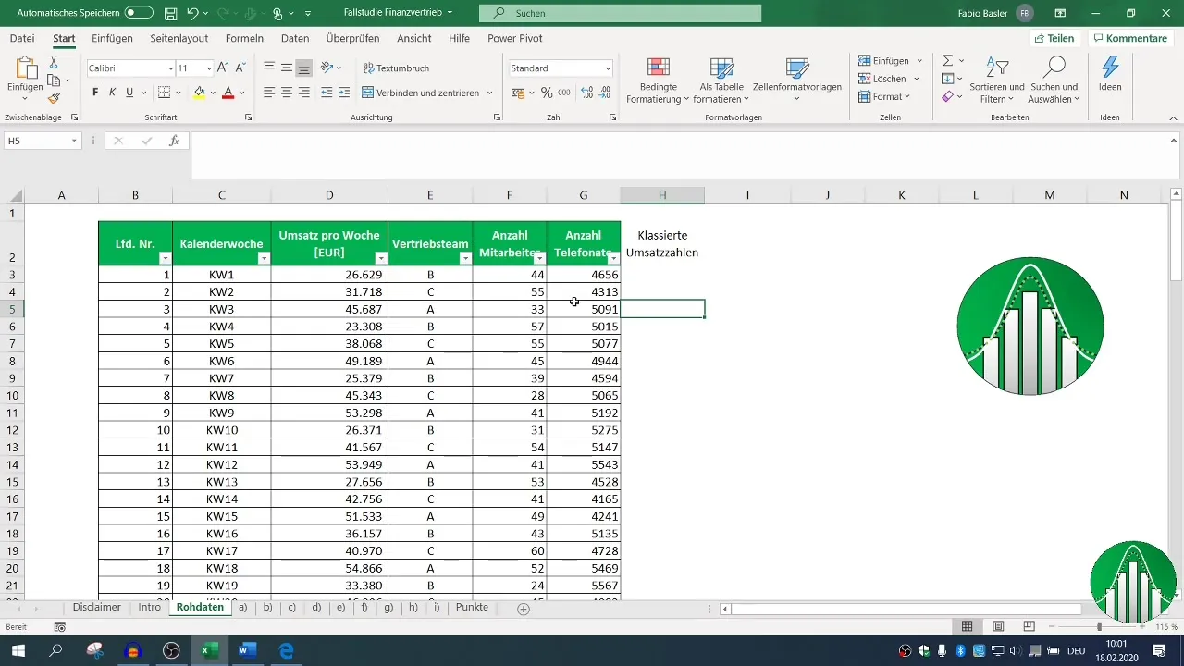Image resolution: width=1184 pixels, height=666 pixels.
Task: Click the fill color bucket icon
Action: pyautogui.click(x=199, y=92)
